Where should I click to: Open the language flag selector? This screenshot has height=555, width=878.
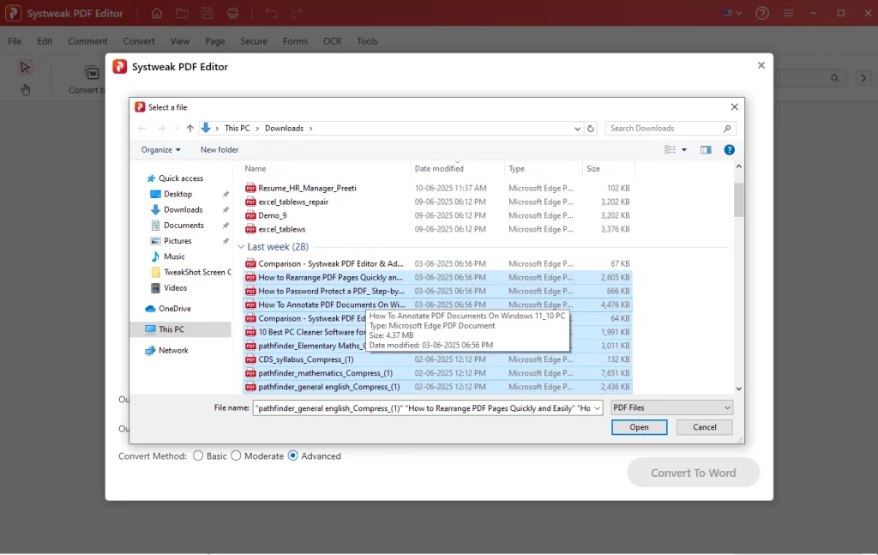pyautogui.click(x=732, y=13)
